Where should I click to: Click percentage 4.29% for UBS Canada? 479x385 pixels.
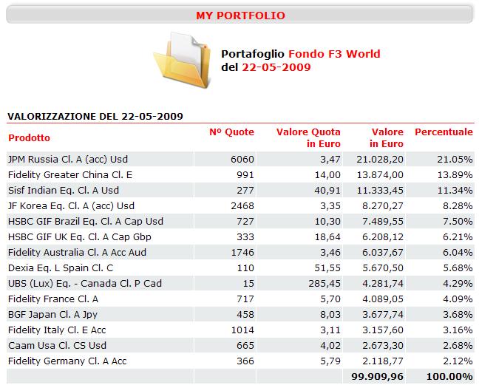(458, 284)
